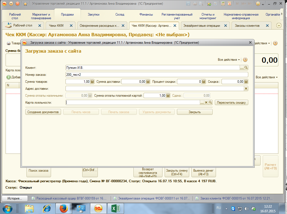Open the Закупки section
287x214 pixels.
[x=94, y=14]
